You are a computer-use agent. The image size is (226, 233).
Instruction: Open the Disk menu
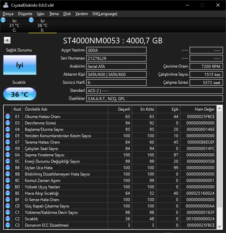67,14
